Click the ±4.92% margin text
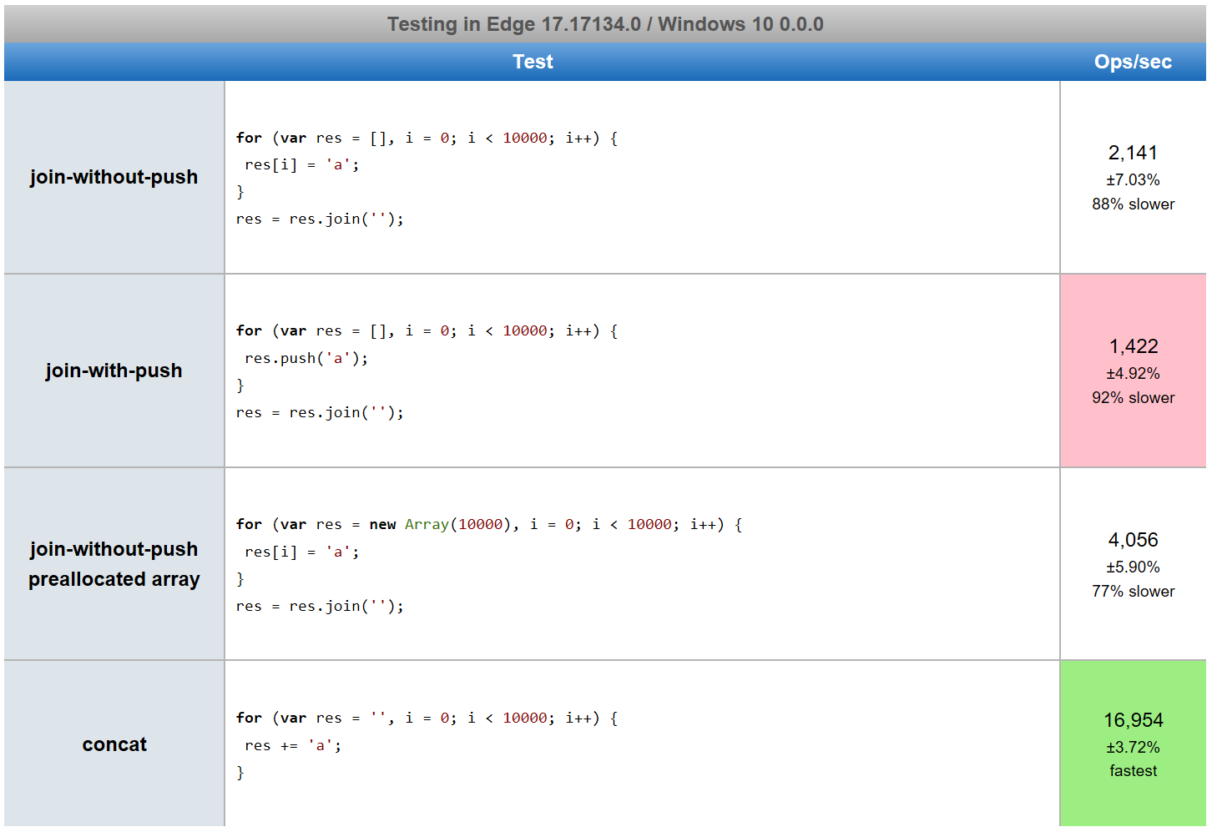1212x832 pixels. coord(1133,373)
